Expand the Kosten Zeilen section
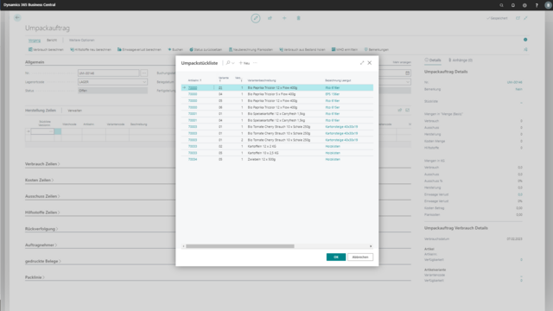 (x=39, y=181)
